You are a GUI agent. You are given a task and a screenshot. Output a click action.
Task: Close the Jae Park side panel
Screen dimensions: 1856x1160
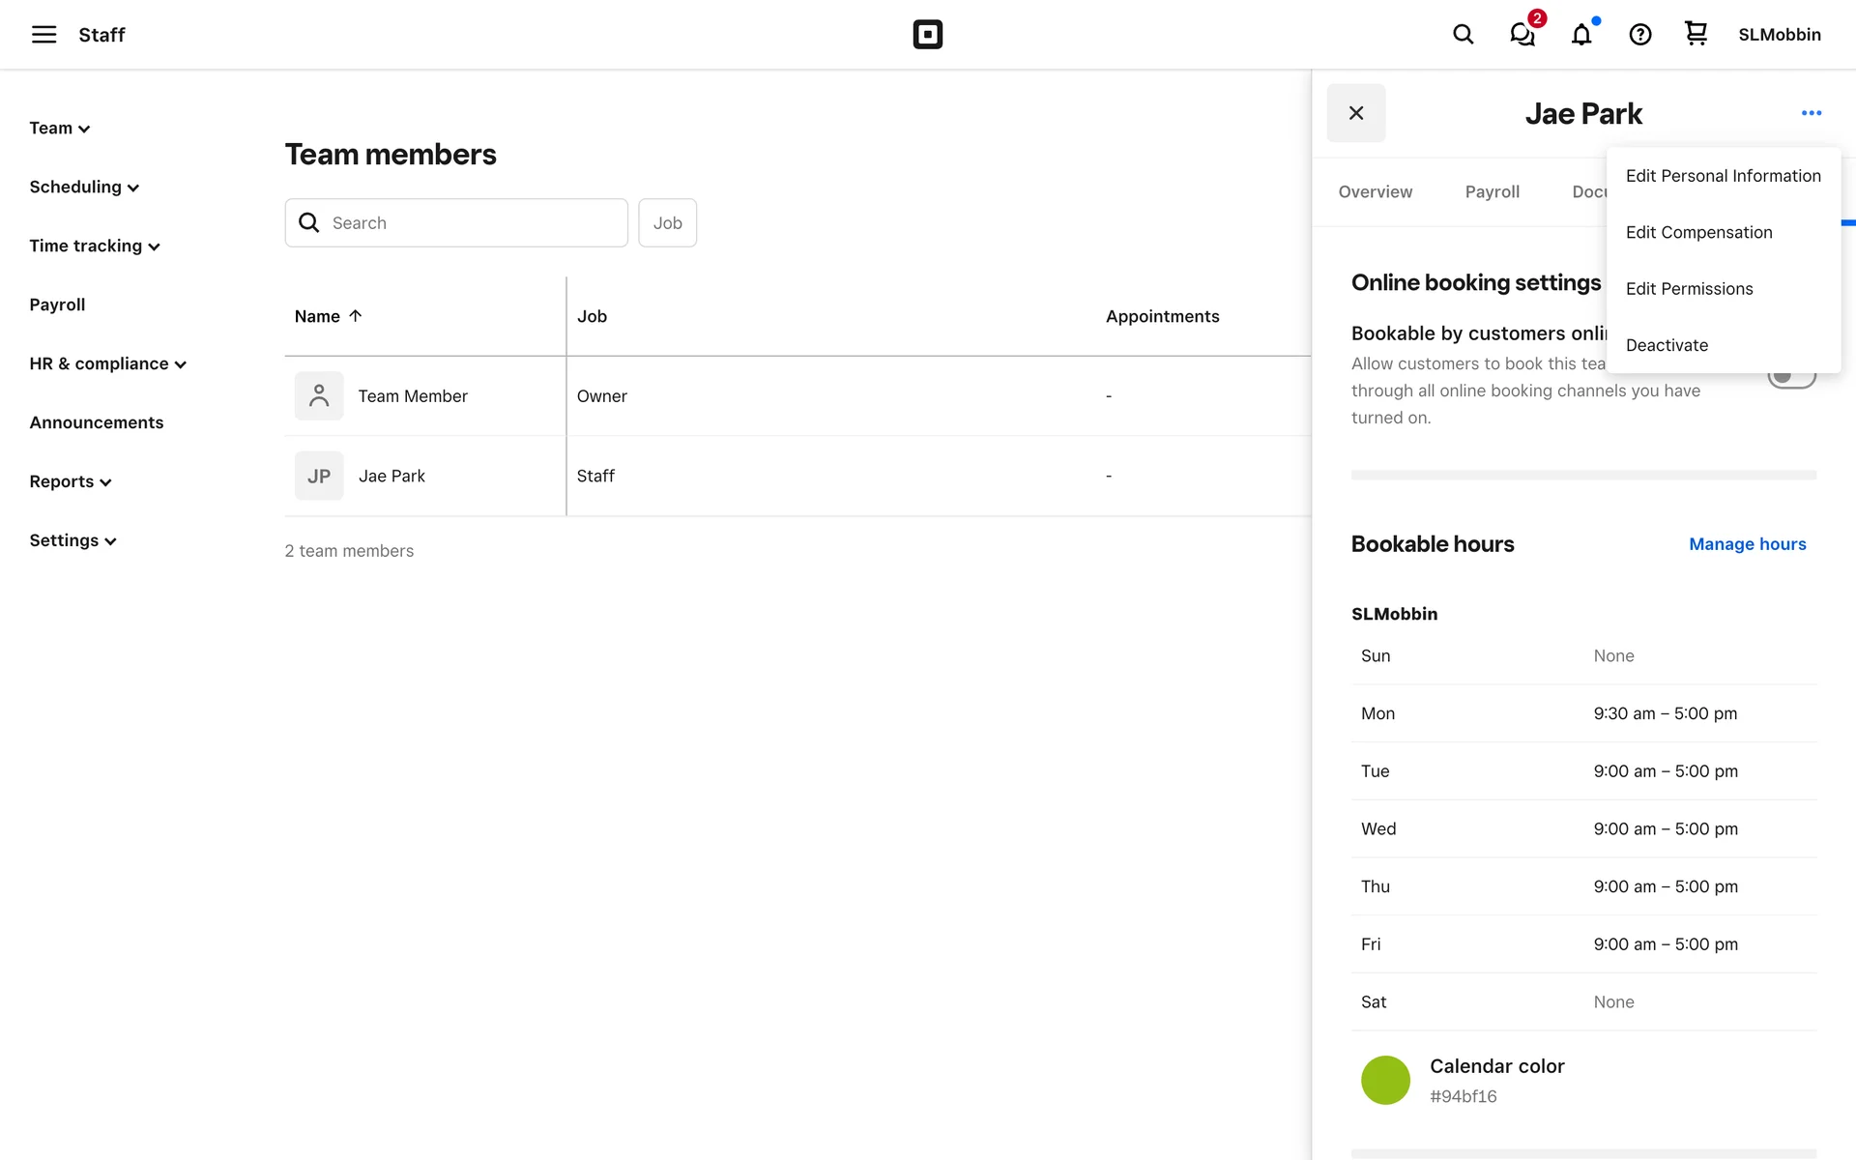1355,113
